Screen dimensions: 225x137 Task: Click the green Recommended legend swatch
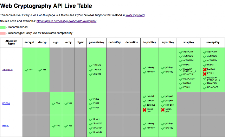point(3,27)
